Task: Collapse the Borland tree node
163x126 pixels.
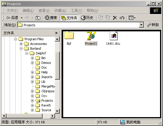Action: click(x=21, y=49)
